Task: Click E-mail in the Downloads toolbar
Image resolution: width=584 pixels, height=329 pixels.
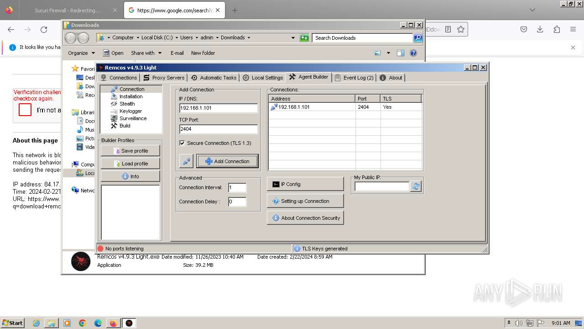Action: [x=177, y=53]
